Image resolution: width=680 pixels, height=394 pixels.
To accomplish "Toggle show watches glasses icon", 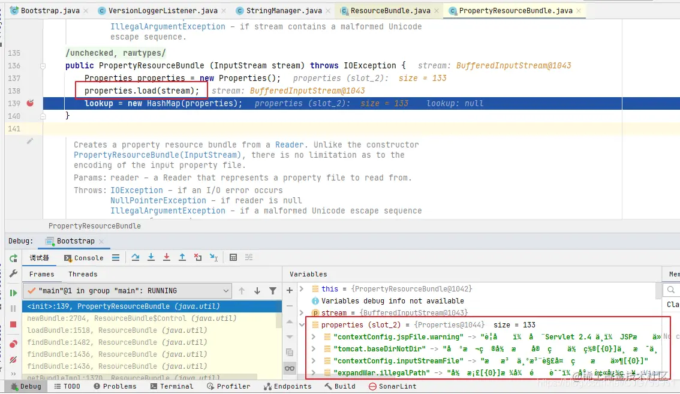I will 290,368.
